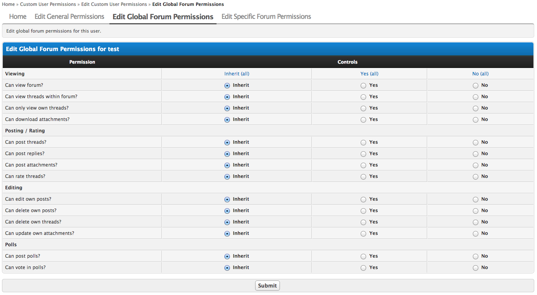Choose Yes for Can delete own threads
The image size is (537, 295).
363,222
